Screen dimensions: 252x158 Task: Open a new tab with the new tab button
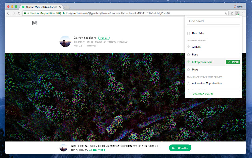(67, 7)
